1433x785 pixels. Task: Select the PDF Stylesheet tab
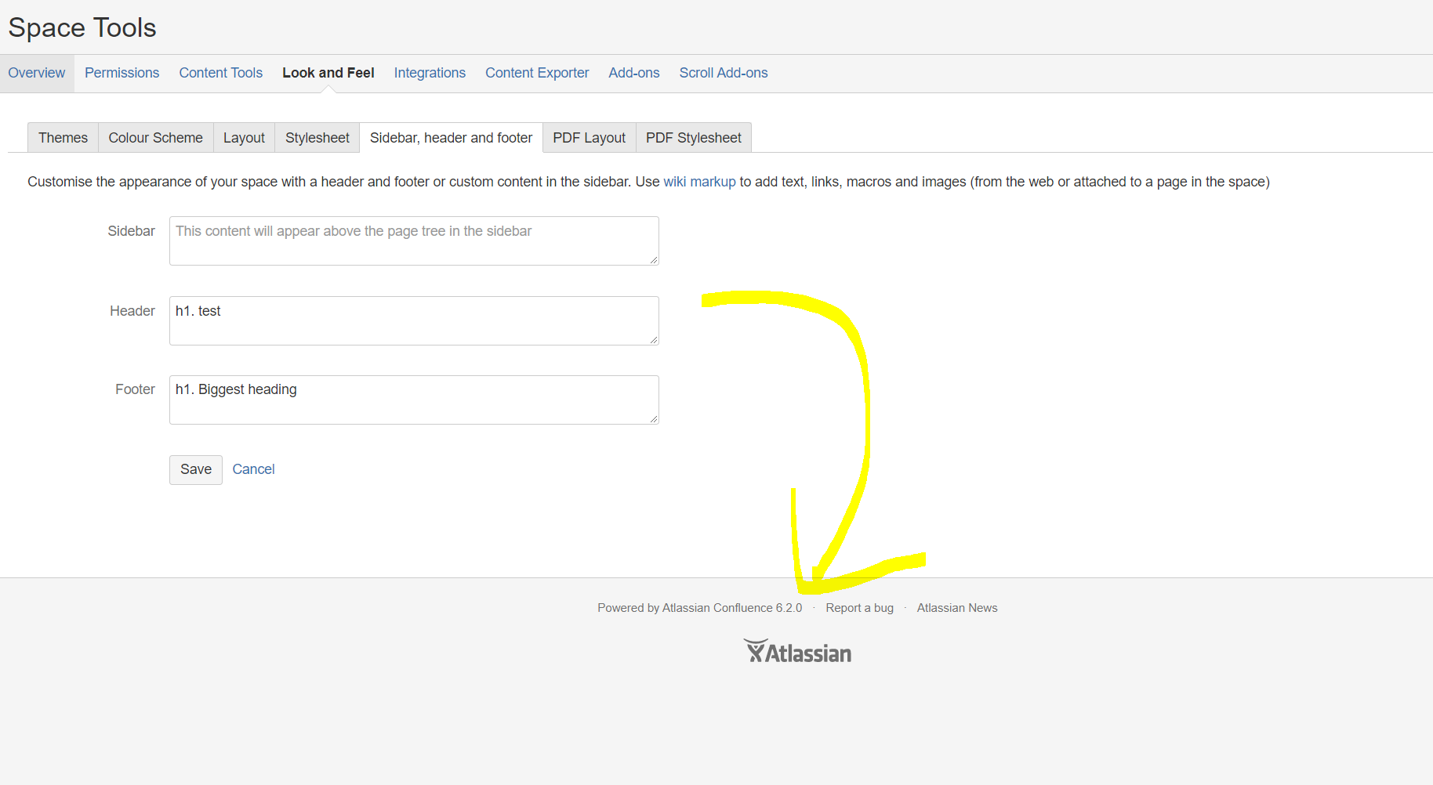tap(693, 137)
